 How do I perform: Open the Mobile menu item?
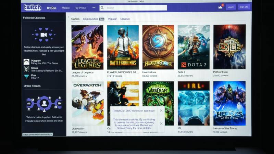(x=65, y=8)
